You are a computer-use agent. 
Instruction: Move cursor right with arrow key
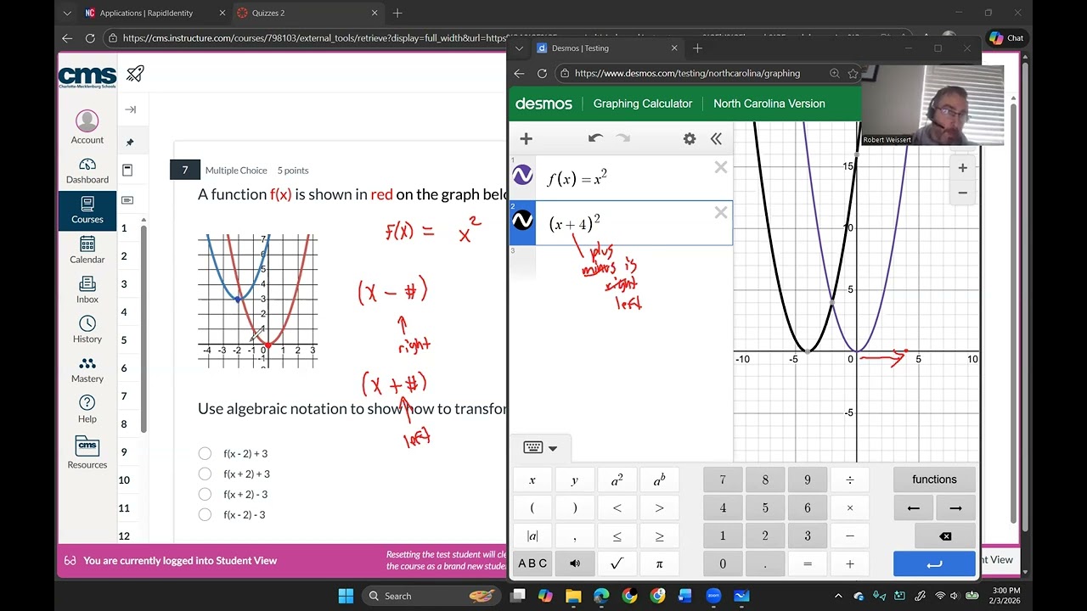point(955,508)
